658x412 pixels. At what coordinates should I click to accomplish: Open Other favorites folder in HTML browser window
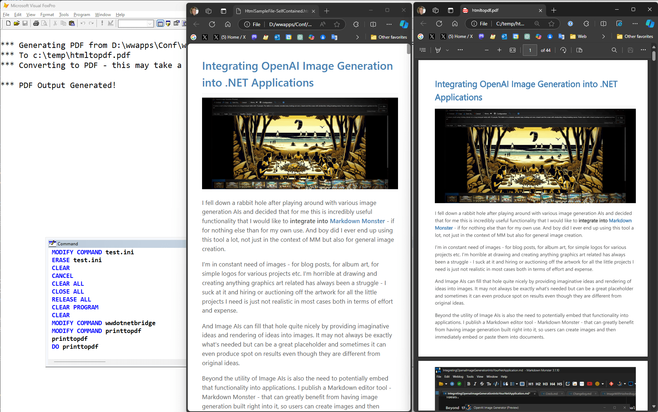(x=389, y=37)
